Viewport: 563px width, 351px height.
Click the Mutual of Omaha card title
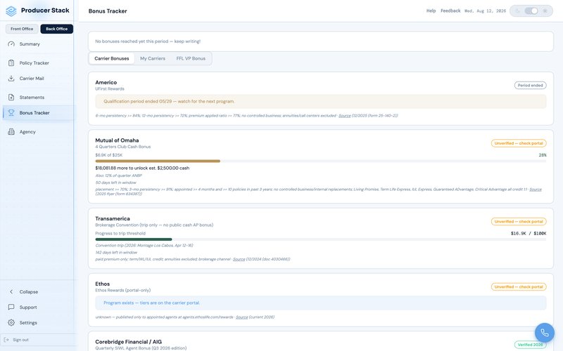point(117,140)
